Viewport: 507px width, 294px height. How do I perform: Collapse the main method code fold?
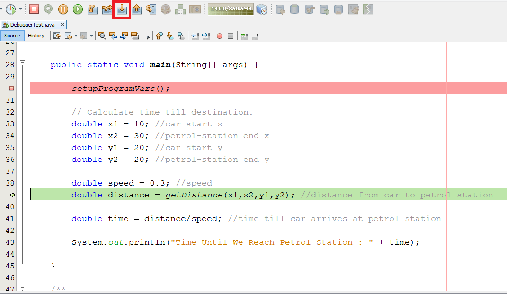click(22, 63)
